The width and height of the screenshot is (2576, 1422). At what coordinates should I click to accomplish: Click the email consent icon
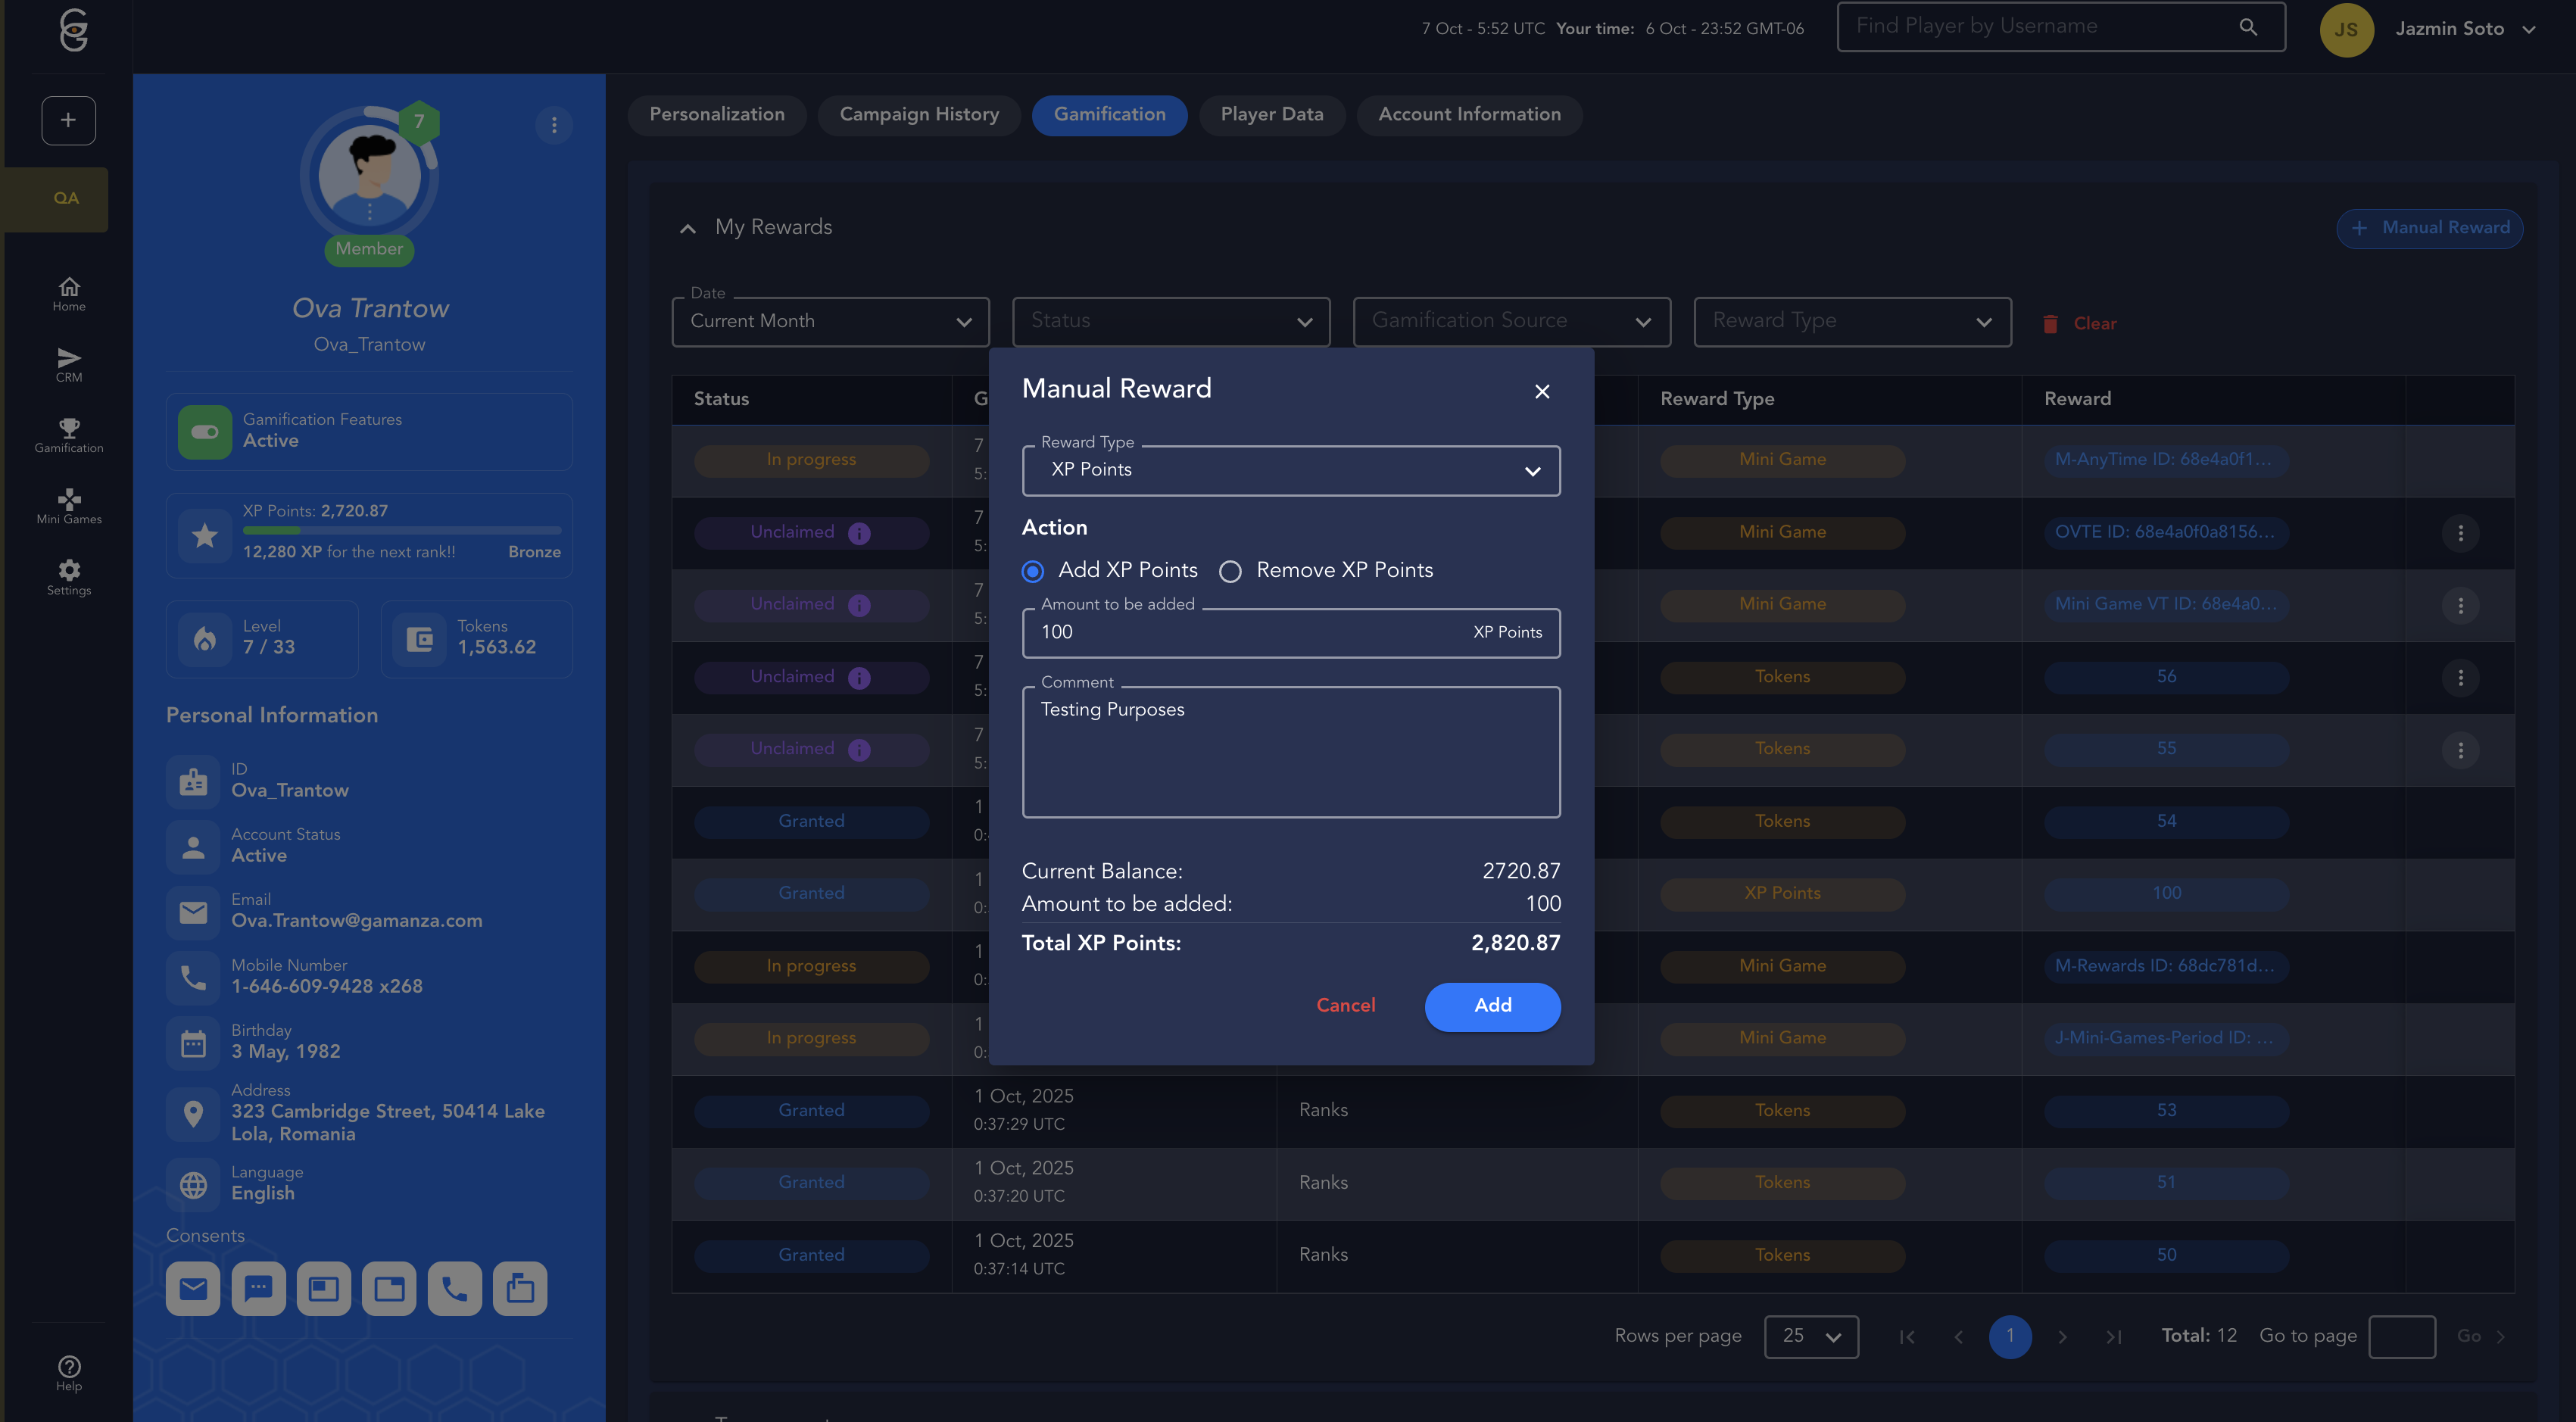coord(193,1288)
